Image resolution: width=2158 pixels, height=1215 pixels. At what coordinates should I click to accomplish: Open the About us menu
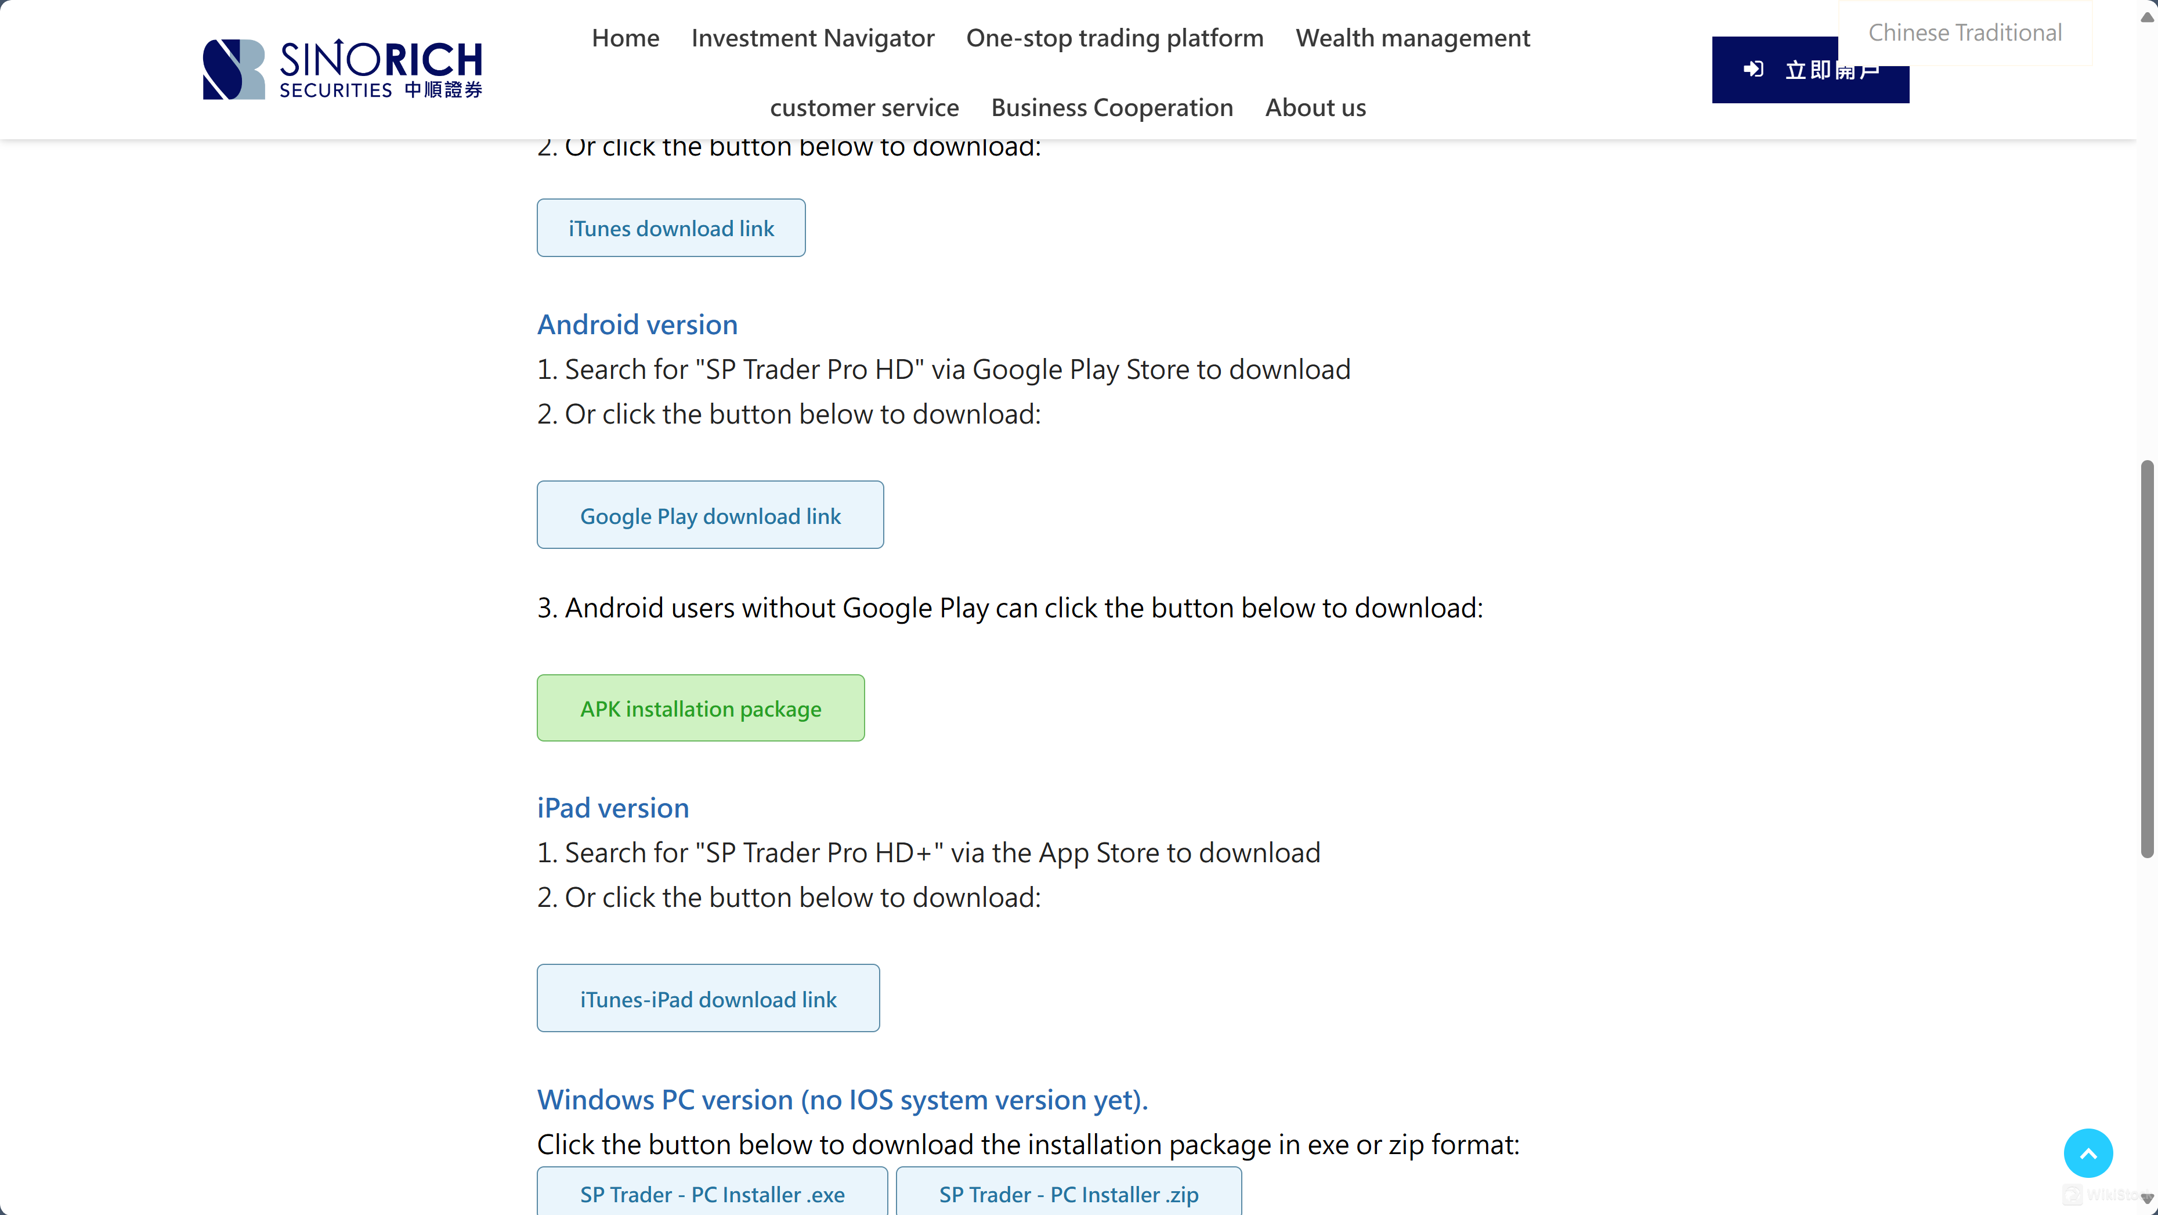coord(1315,107)
